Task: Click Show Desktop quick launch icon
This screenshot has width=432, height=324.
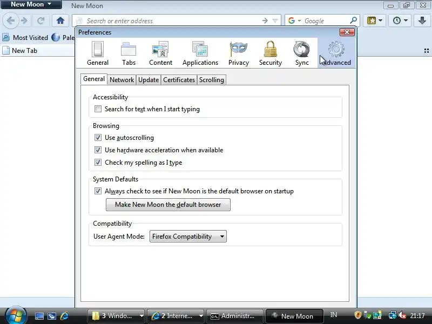Action: tap(39, 316)
